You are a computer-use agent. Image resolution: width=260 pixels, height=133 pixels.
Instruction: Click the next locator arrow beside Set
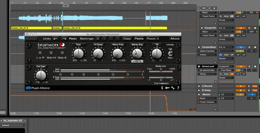click(209, 8)
